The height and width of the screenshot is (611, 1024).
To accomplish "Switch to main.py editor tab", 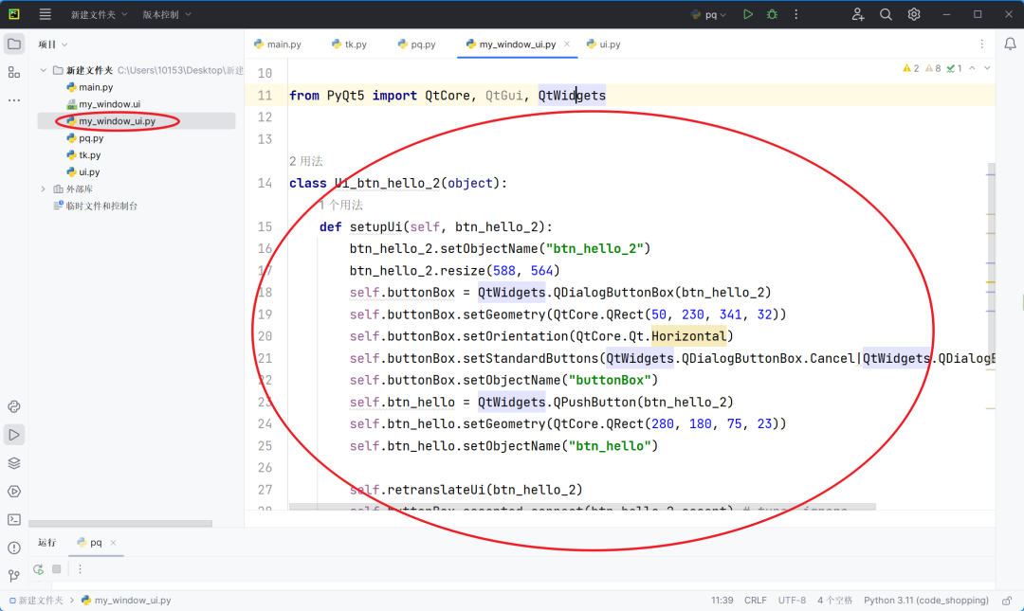I will pos(278,44).
